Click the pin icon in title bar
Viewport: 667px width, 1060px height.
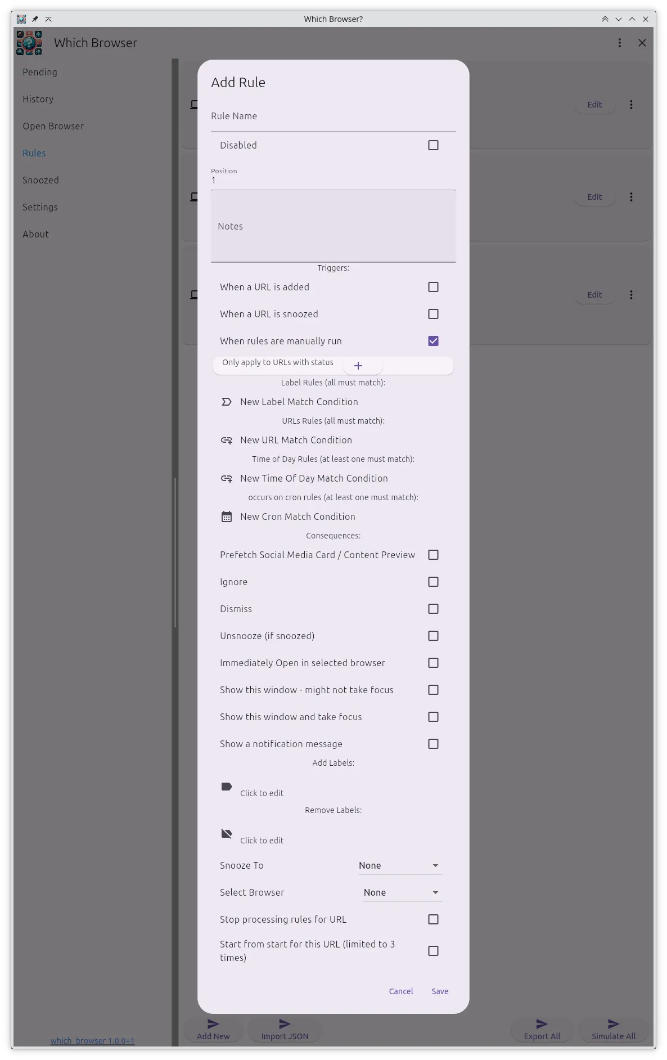[x=35, y=19]
